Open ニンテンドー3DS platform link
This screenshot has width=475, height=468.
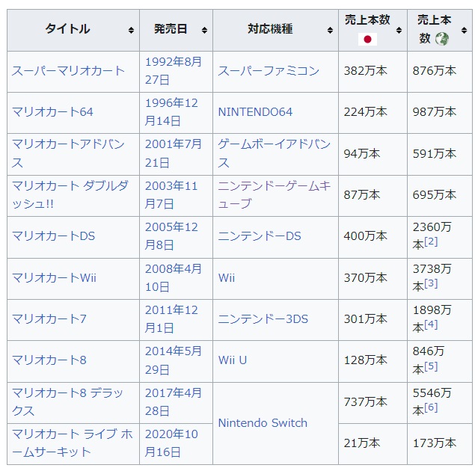[x=263, y=318]
